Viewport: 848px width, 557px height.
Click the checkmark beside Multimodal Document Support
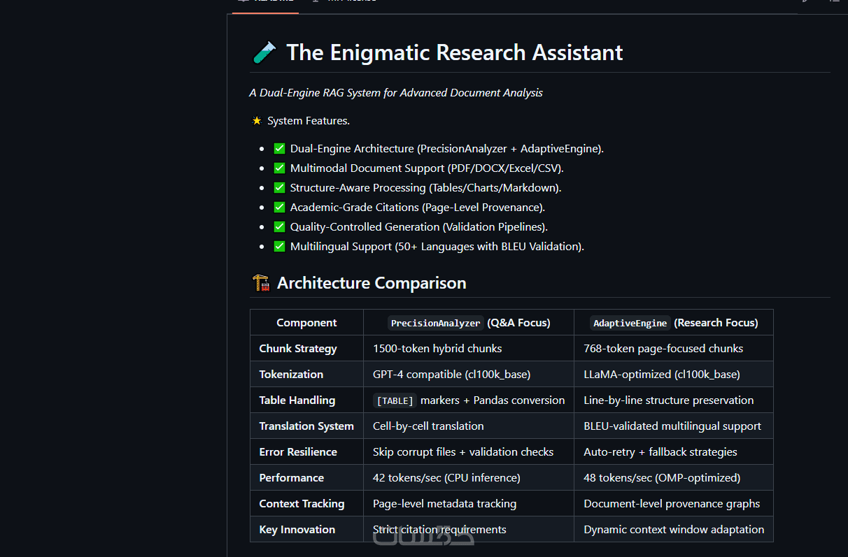[279, 168]
